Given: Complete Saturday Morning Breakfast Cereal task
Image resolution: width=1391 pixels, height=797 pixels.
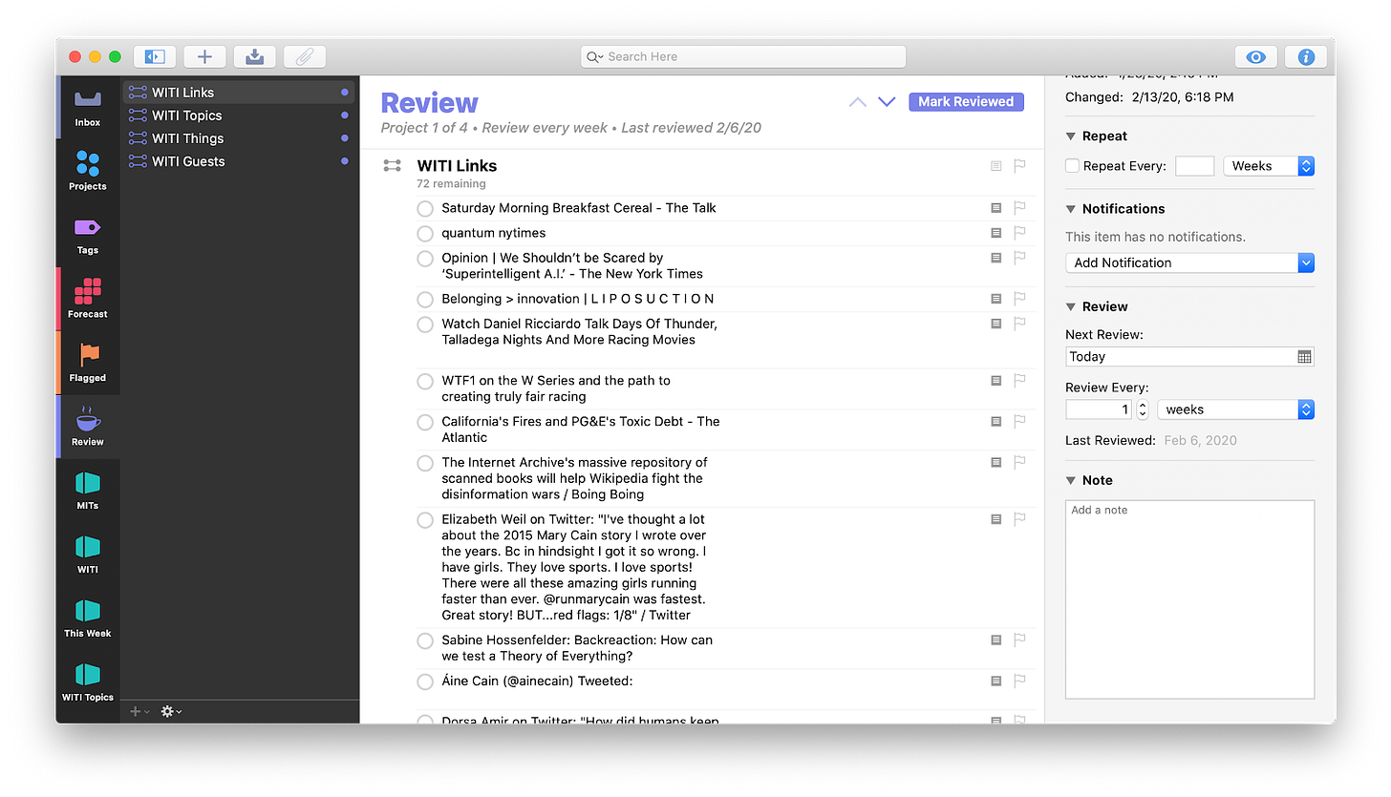Looking at the screenshot, I should coord(425,208).
